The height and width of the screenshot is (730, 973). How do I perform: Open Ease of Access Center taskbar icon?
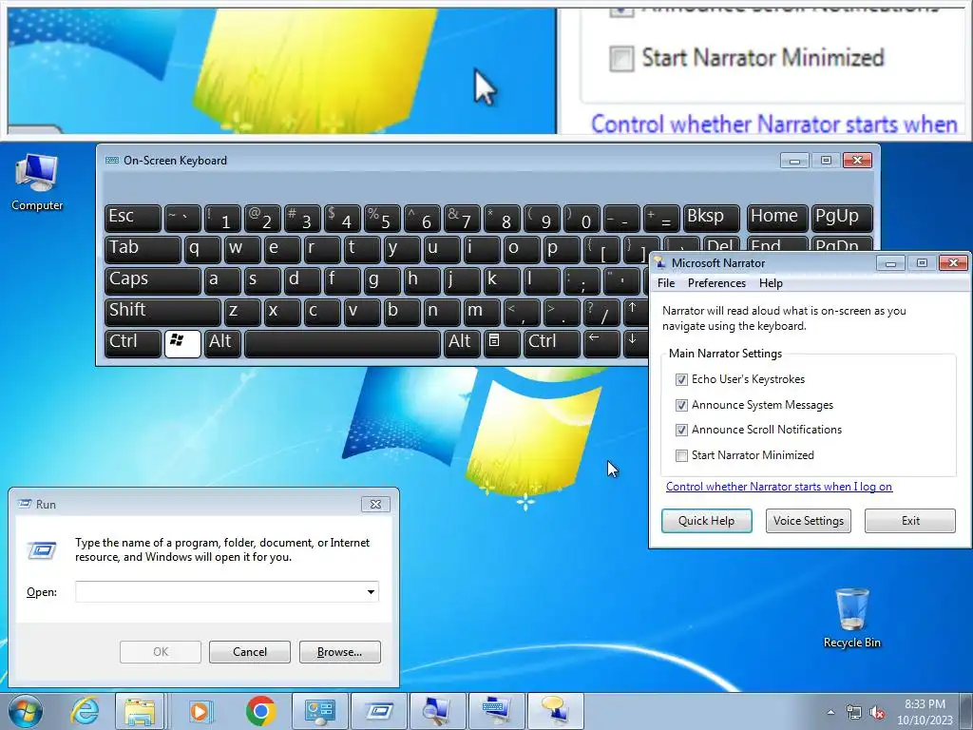pyautogui.click(x=320, y=711)
